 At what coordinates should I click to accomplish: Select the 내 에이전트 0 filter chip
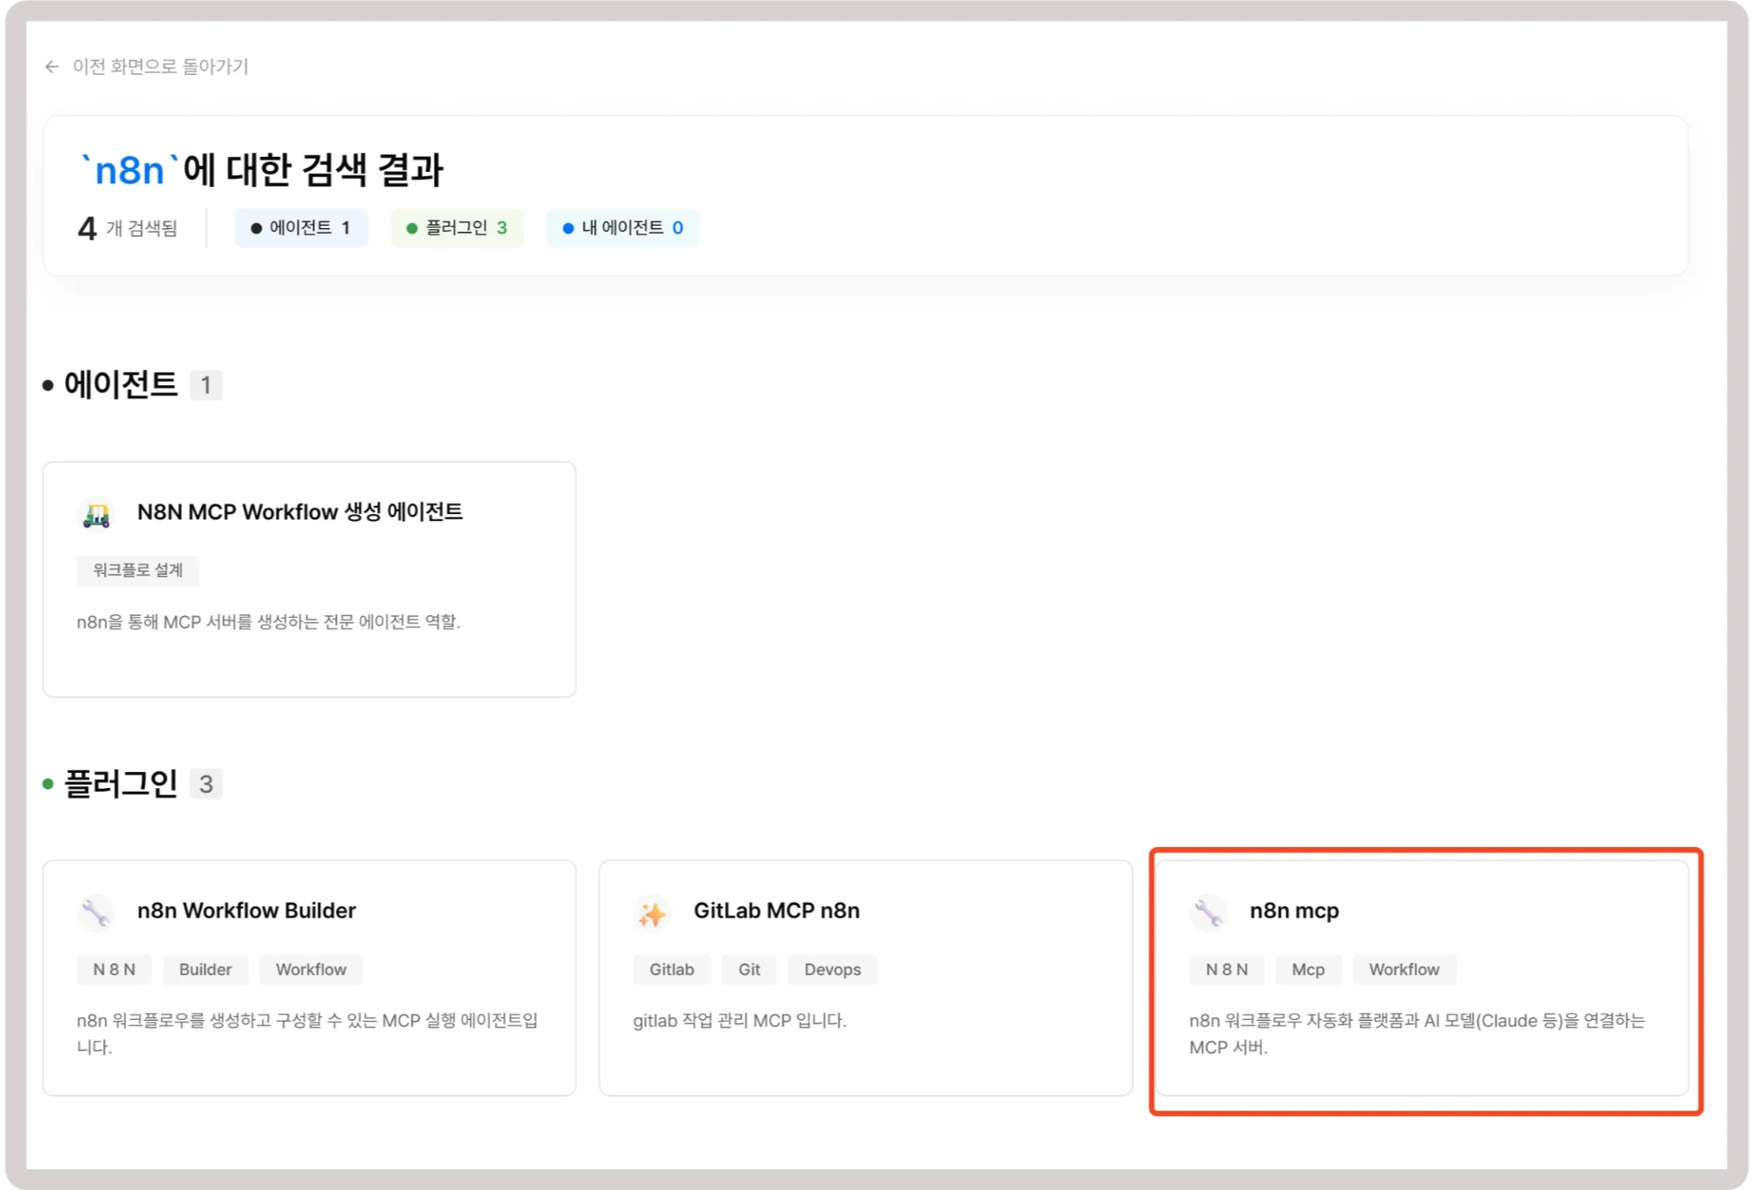tap(623, 228)
